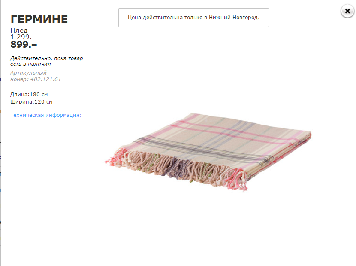Image resolution: width=356 pixels, height=266 pixels.
Task: Click the Ширина:120 см dimension text
Action: [31, 102]
